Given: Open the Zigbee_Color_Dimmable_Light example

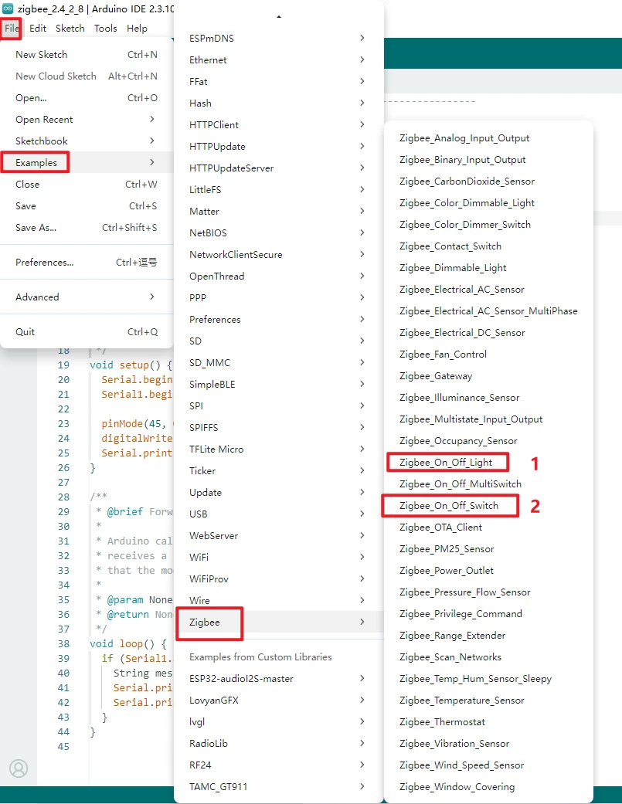Looking at the screenshot, I should click(x=488, y=202).
